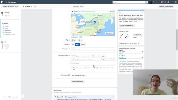Focus the Add demographics, interests field
This screenshot has width=178, height=100.
(x=86, y=59)
